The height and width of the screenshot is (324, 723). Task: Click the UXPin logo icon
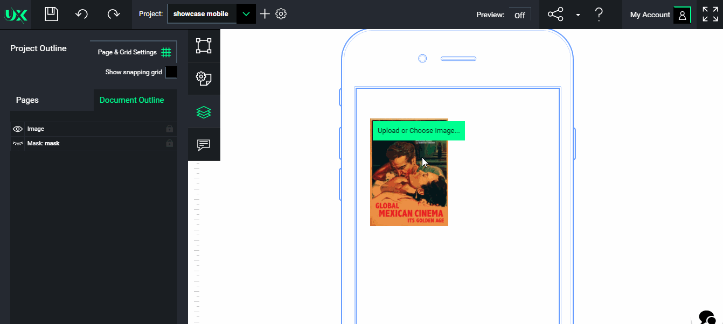pos(15,15)
